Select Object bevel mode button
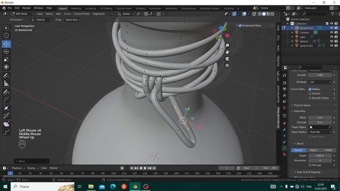The image size is (340, 191). pos(313,150)
